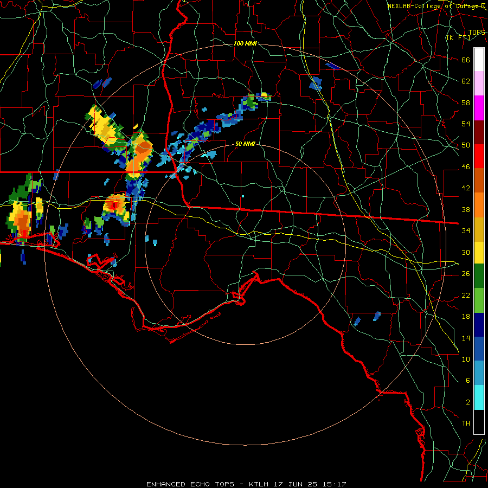Click the 50 legend value

pos(466,145)
